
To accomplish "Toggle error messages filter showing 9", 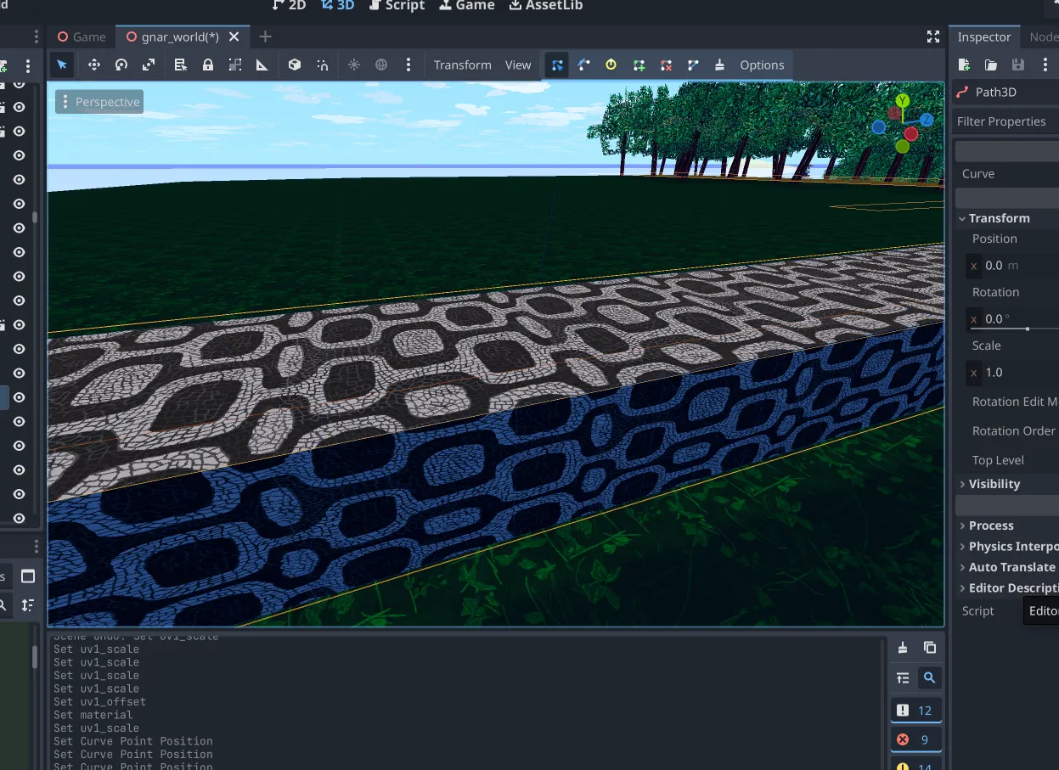I will pyautogui.click(x=915, y=739).
